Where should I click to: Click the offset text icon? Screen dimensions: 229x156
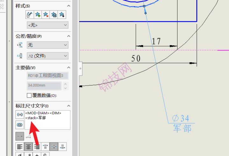29,137
